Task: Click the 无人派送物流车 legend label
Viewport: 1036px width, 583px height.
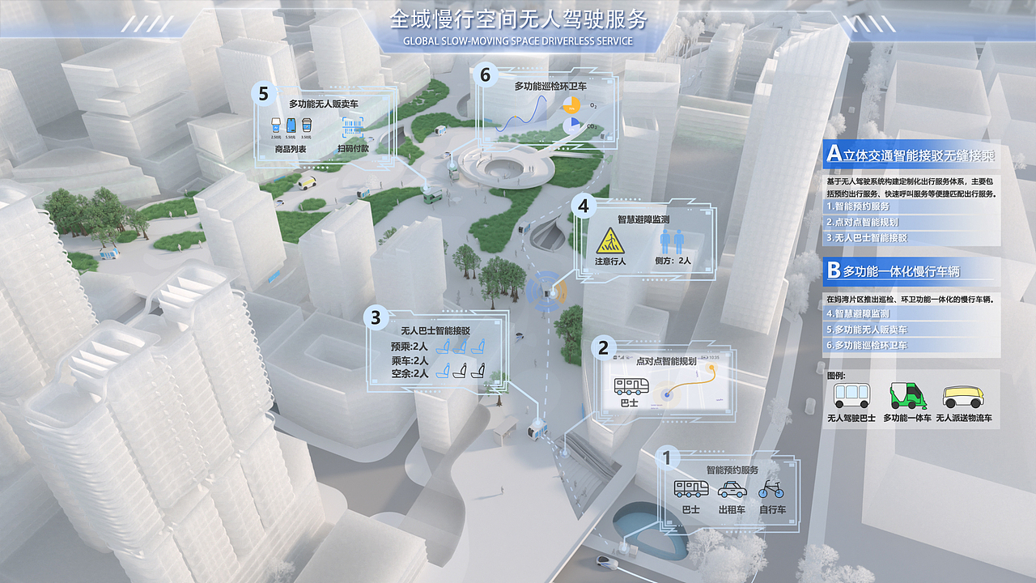Action: pos(964,419)
